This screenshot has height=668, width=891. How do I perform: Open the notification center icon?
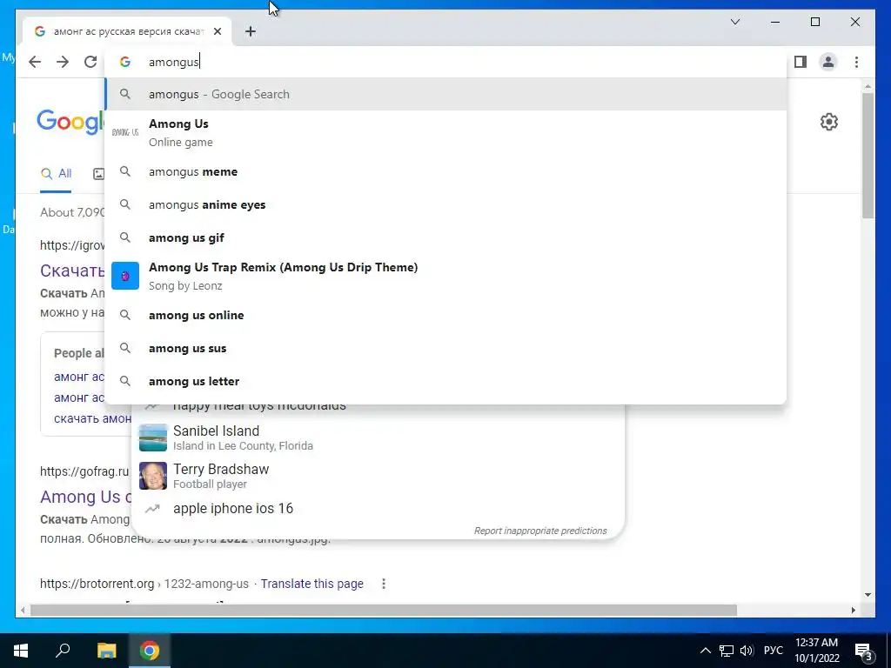click(x=864, y=651)
